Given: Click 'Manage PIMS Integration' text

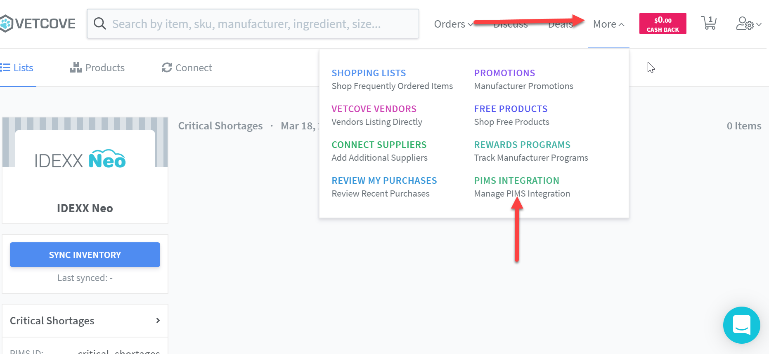Looking at the screenshot, I should [522, 194].
